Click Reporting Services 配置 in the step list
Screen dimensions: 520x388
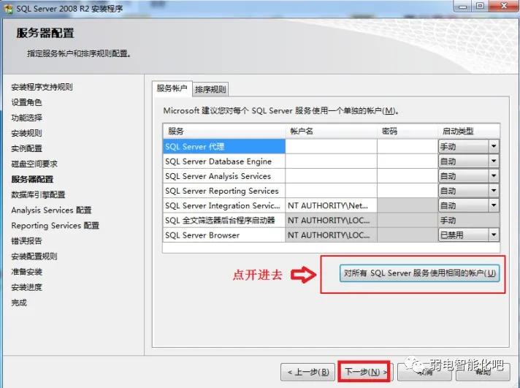click(x=55, y=225)
